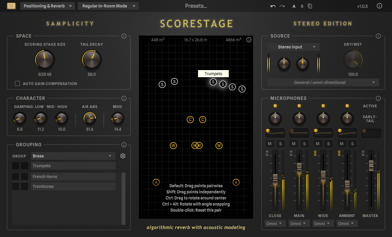
Task: Open WIDE mic Omni pattern dropdown
Action: click(323, 223)
